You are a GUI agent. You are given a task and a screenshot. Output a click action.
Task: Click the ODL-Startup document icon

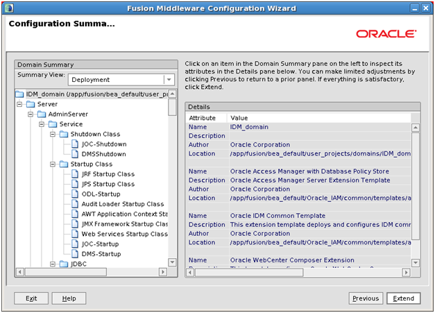pyautogui.click(x=75, y=194)
